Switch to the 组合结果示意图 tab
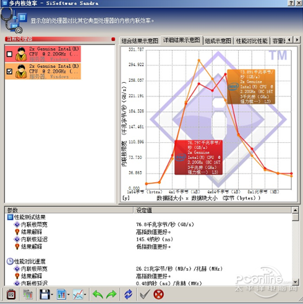Image resolution: width=303 pixels, height=304 pixels. [140, 41]
